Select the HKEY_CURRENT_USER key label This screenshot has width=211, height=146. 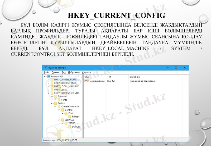tap(65, 83)
